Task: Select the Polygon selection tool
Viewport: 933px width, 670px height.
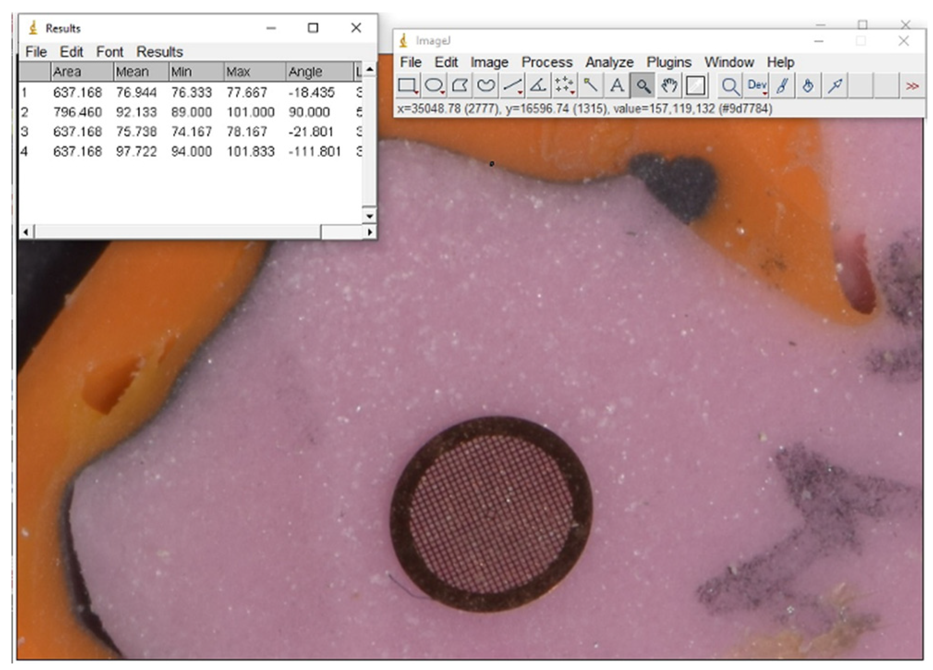Action: (x=460, y=86)
